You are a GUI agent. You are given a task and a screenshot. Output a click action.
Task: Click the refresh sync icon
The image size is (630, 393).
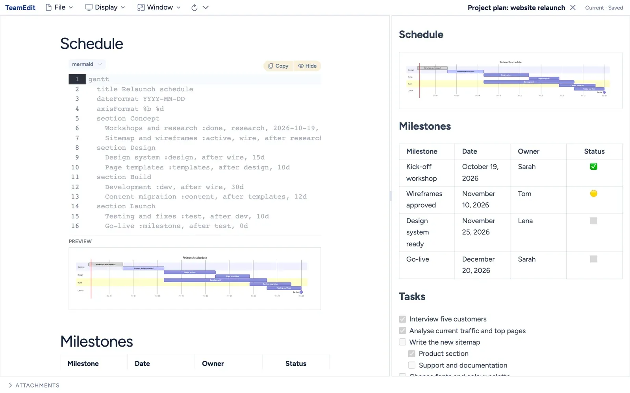(x=194, y=7)
